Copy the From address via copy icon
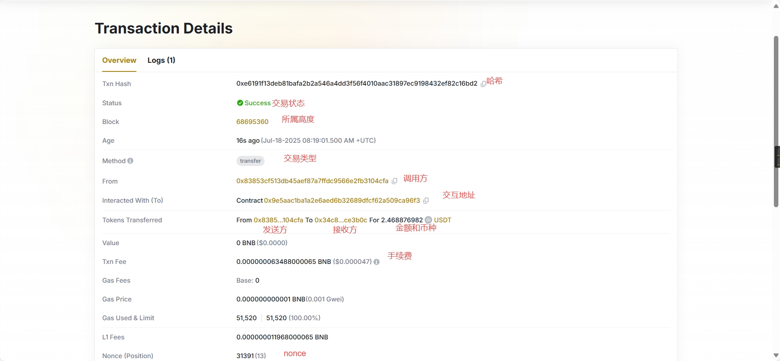The width and height of the screenshot is (780, 361). coord(394,181)
